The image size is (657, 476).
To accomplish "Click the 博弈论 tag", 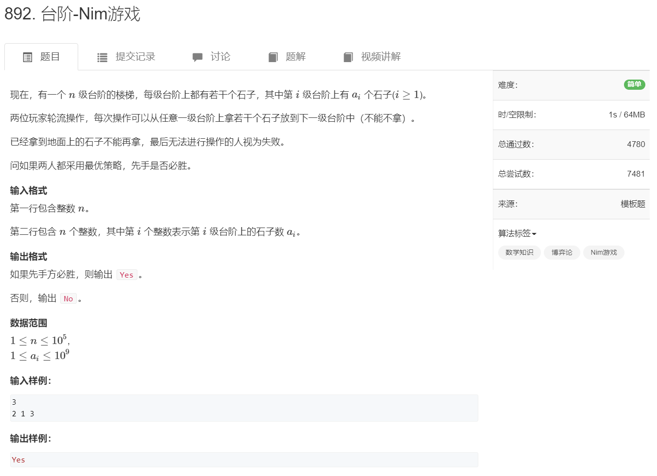I will point(562,252).
